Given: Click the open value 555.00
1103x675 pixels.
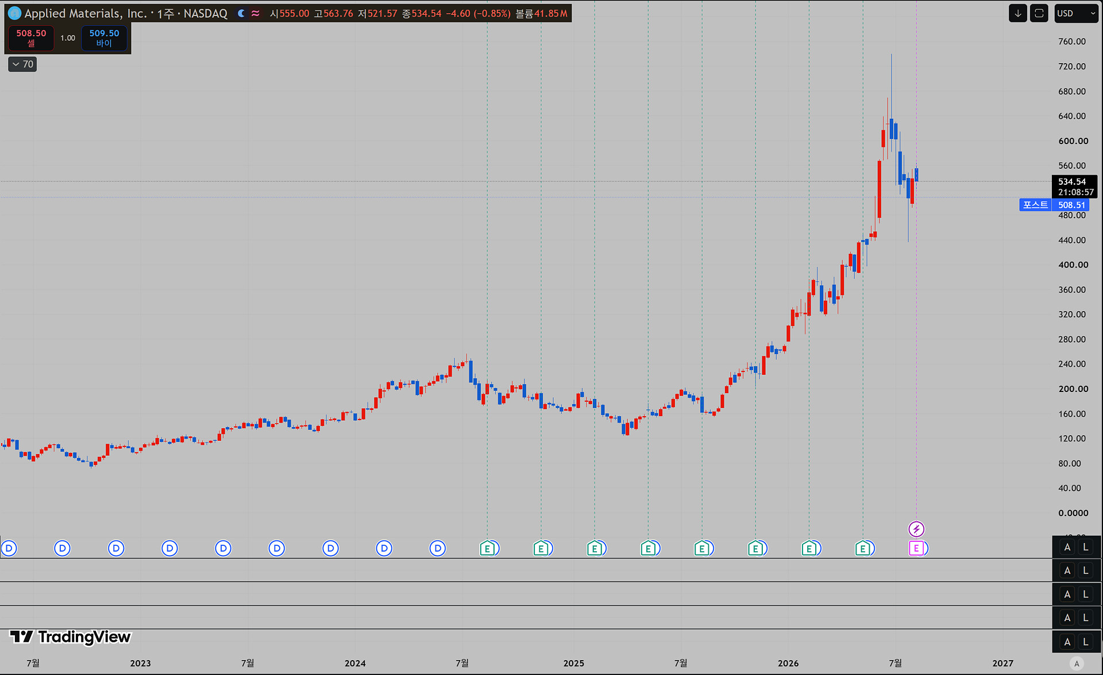Looking at the screenshot, I should pos(294,13).
